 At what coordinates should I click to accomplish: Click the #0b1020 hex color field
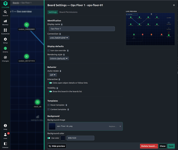point(80,138)
